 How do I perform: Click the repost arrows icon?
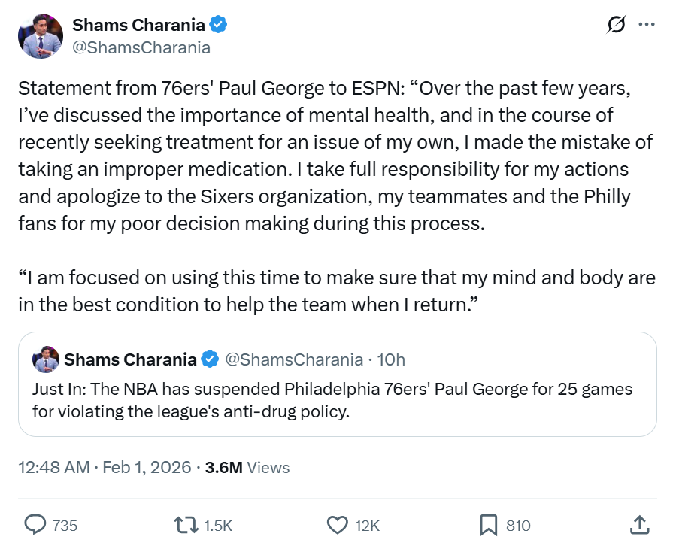point(185,525)
